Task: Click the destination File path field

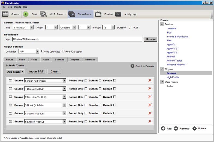Action: coord(77,39)
